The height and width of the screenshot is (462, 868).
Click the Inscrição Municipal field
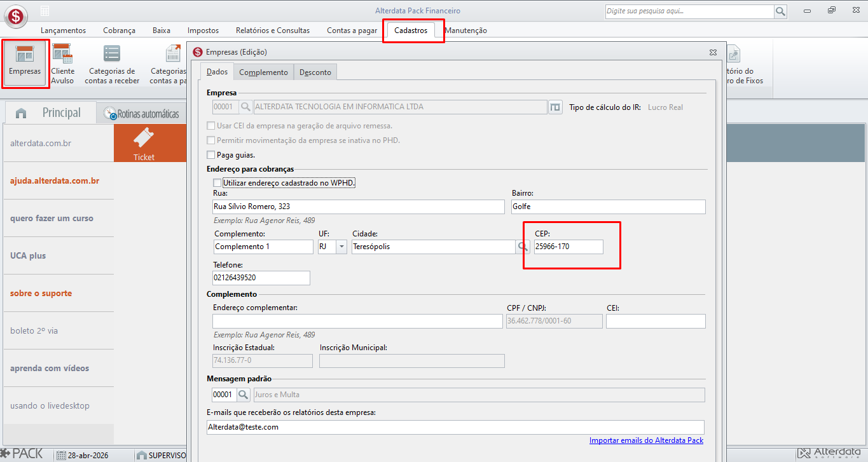[412, 361]
